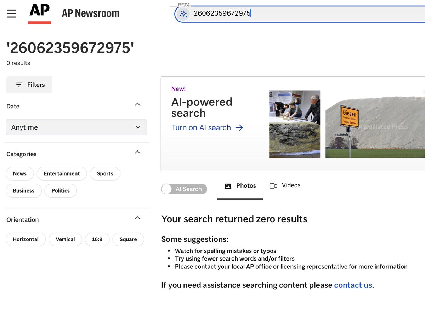Image resolution: width=425 pixels, height=314 pixels.
Task: Choose Vertical orientation filter
Action: click(65, 239)
